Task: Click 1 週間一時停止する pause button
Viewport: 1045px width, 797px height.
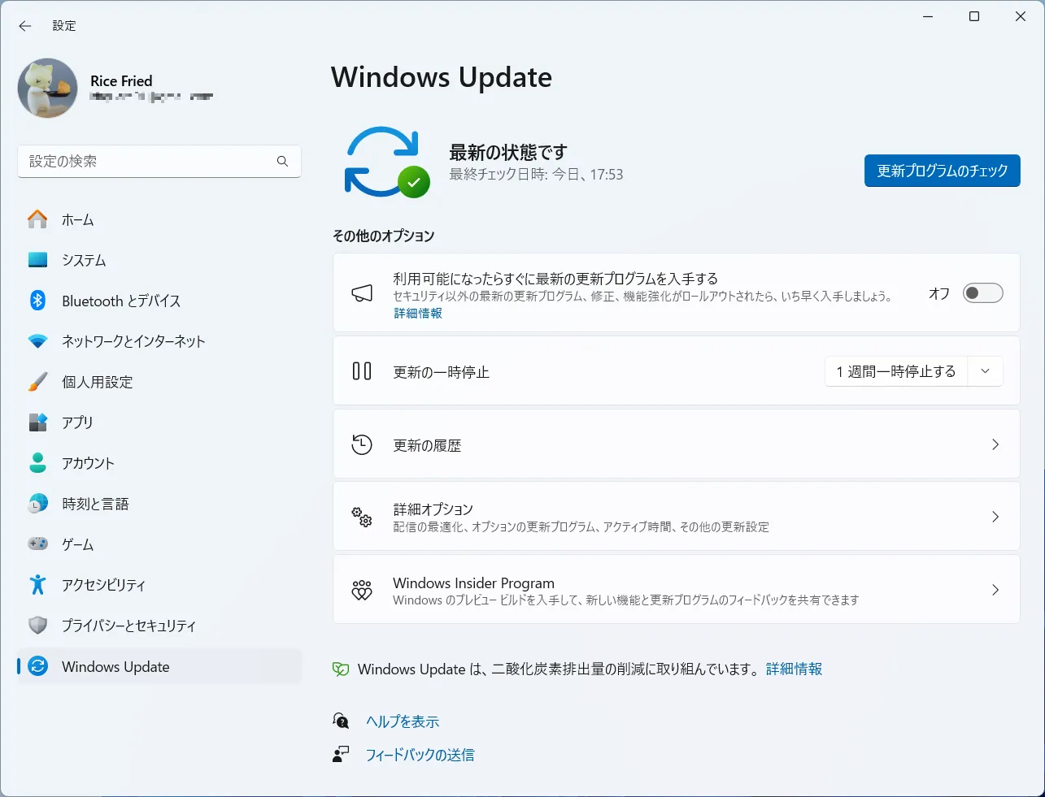Action: coord(895,371)
